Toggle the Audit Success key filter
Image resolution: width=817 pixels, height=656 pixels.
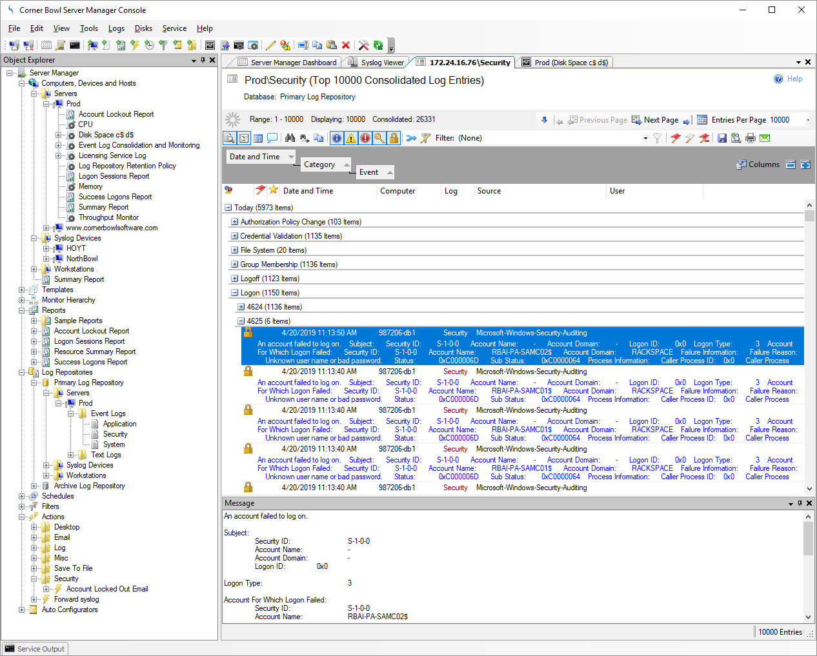click(379, 138)
